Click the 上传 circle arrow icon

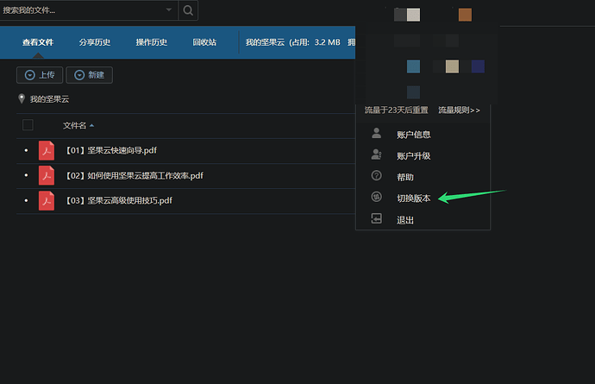click(29, 75)
